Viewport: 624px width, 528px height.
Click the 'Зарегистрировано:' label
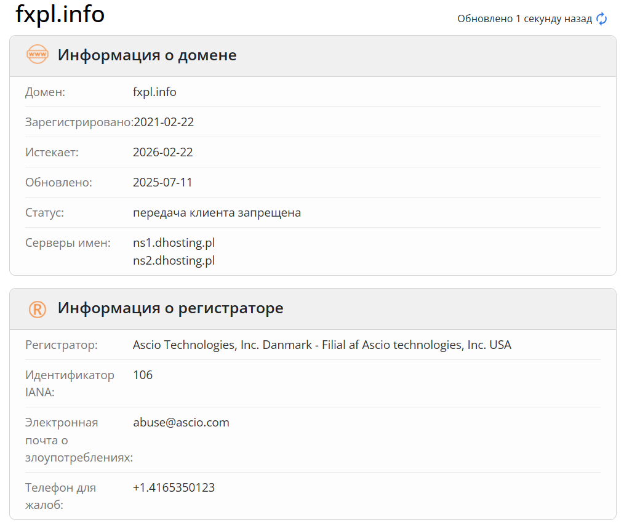79,122
